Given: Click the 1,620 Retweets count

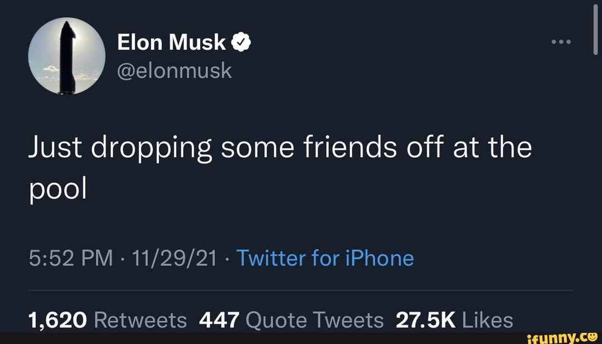Looking at the screenshot, I should point(108,319).
